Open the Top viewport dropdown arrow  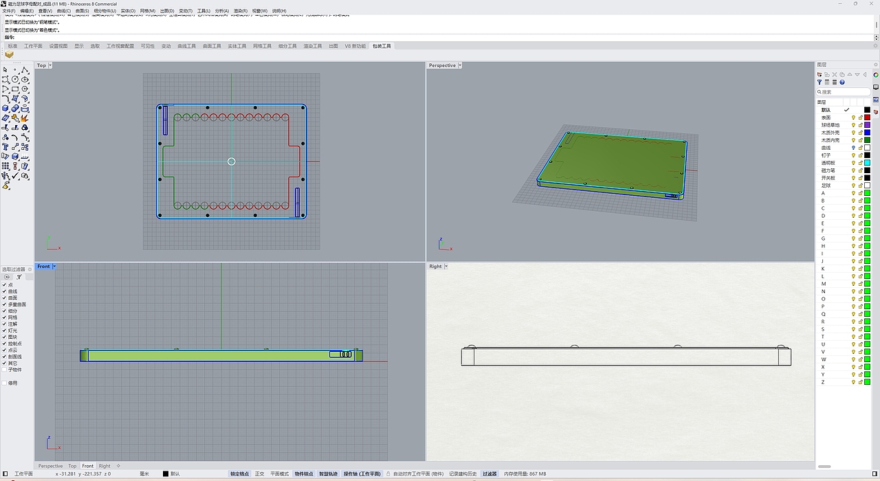[x=50, y=65]
